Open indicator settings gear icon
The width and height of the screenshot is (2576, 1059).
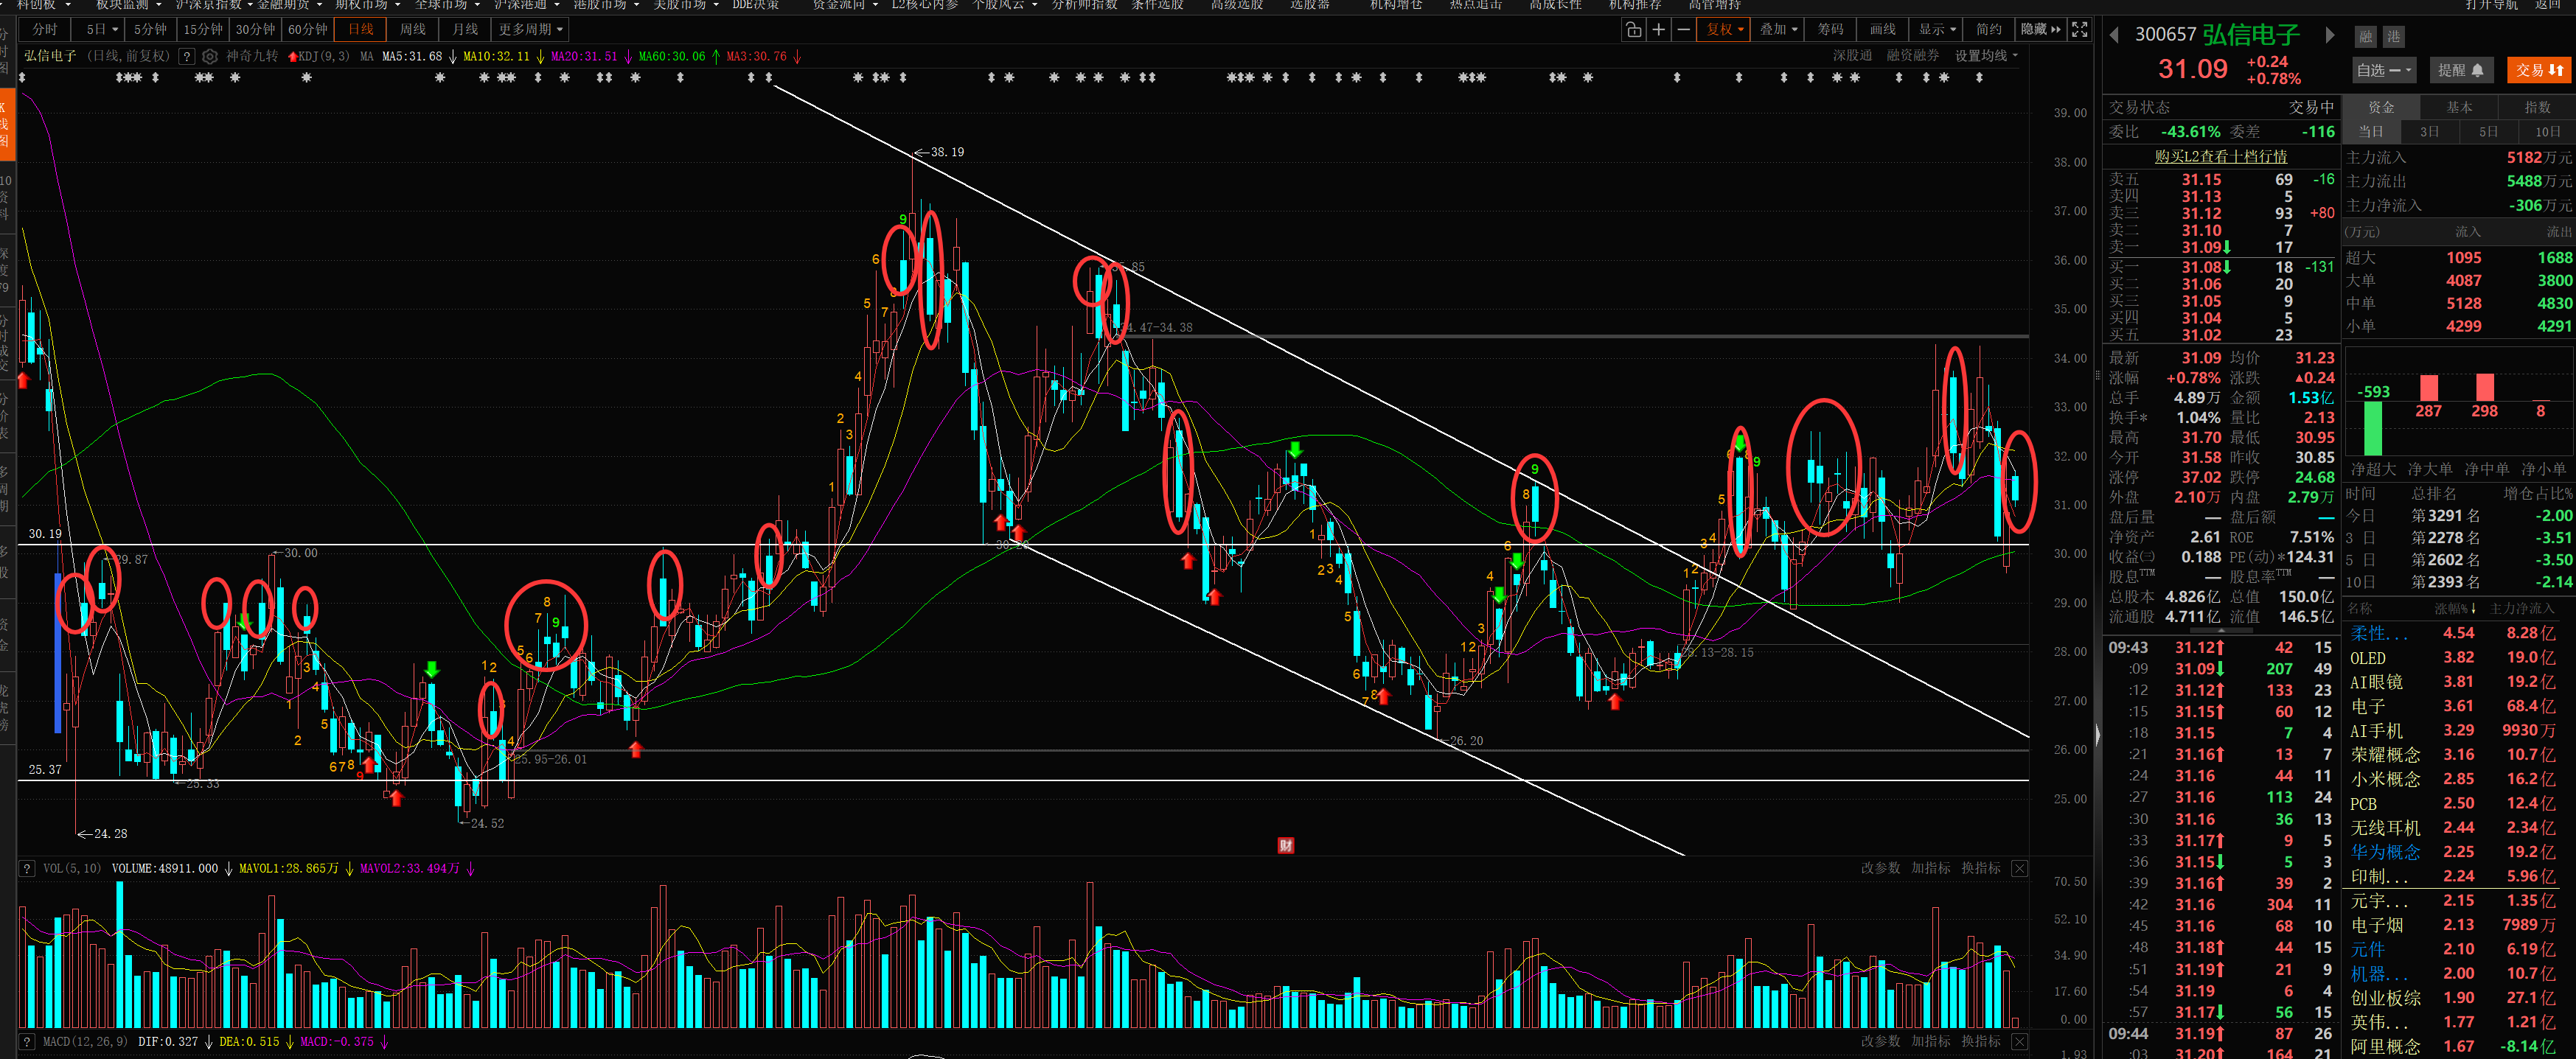210,57
